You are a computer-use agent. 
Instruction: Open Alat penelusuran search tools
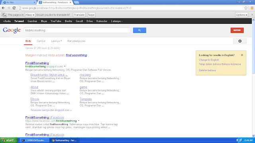pos(76,41)
